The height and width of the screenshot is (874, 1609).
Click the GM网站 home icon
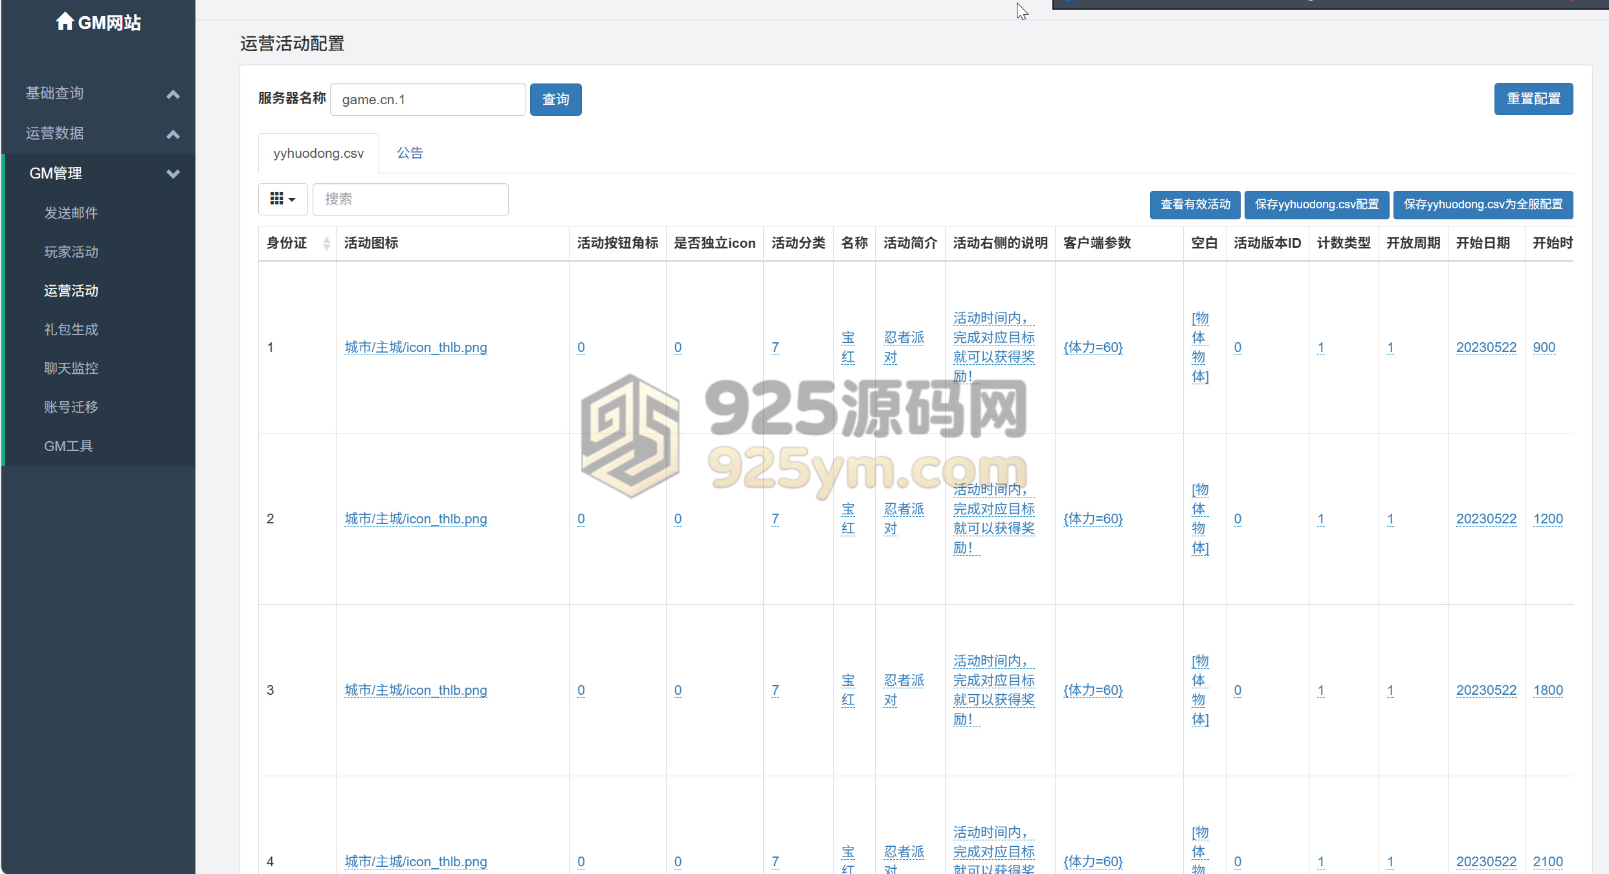coord(64,22)
